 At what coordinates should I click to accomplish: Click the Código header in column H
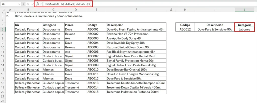pos(185,25)
